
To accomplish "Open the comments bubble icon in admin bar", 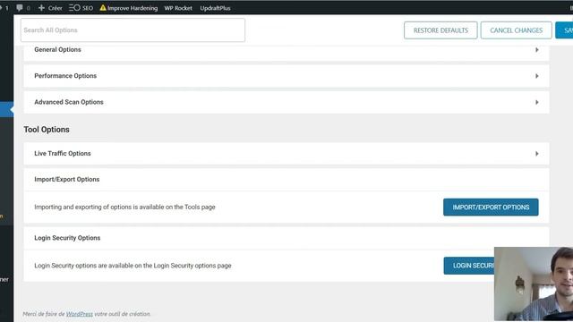I will 20,8.
